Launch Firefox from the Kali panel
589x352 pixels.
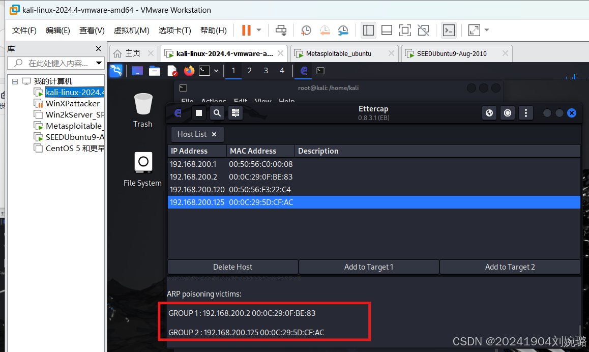(189, 71)
